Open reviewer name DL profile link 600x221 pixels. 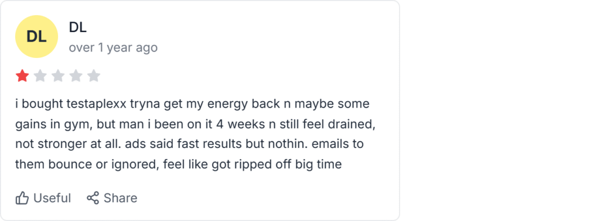tap(78, 27)
